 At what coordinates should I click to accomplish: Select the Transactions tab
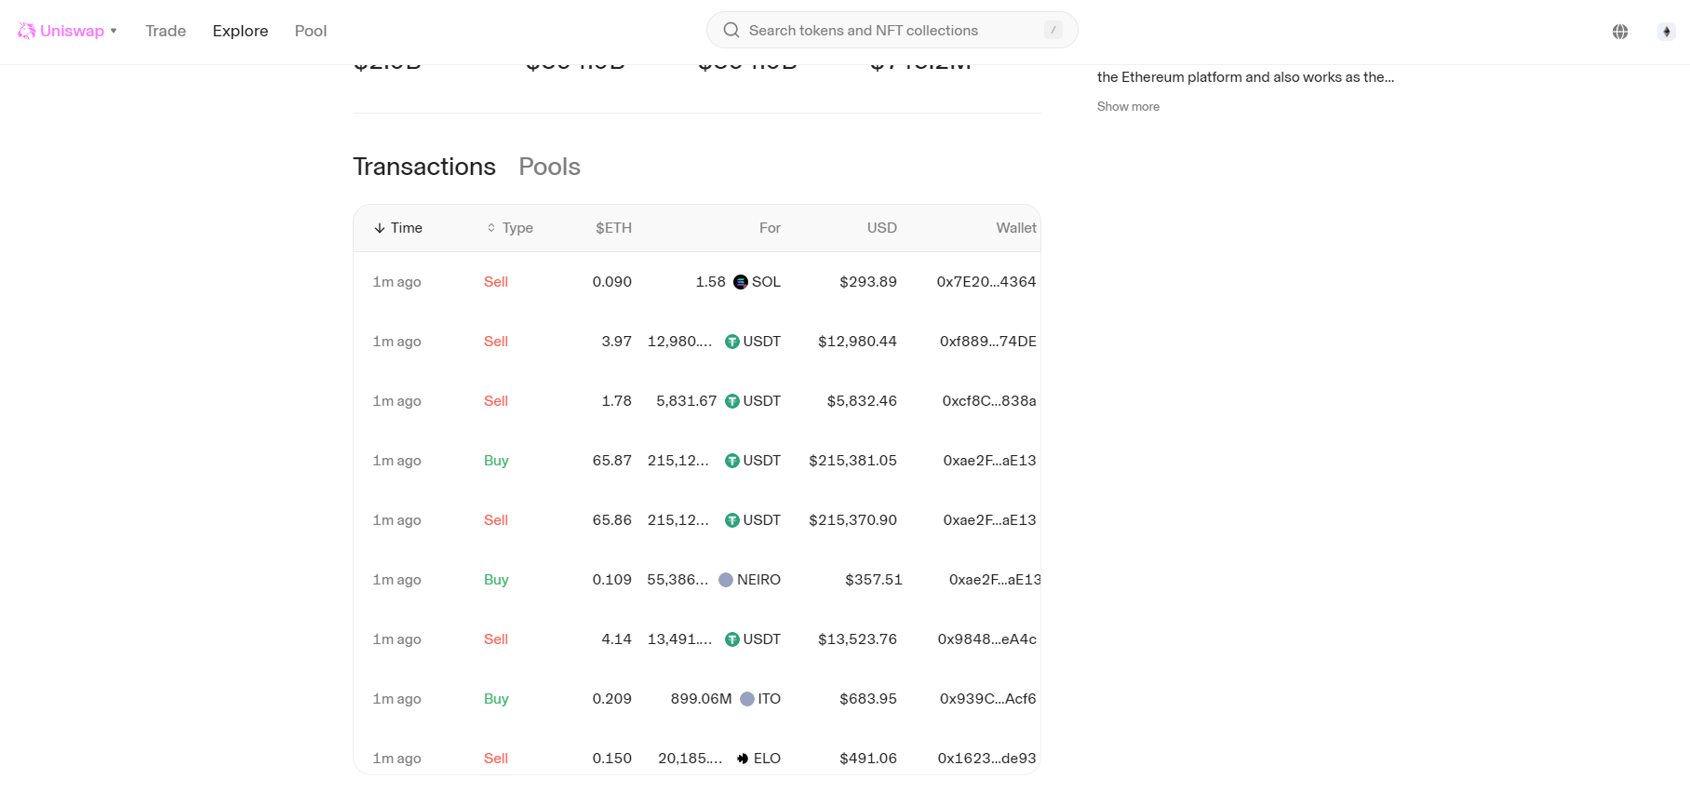424,167
